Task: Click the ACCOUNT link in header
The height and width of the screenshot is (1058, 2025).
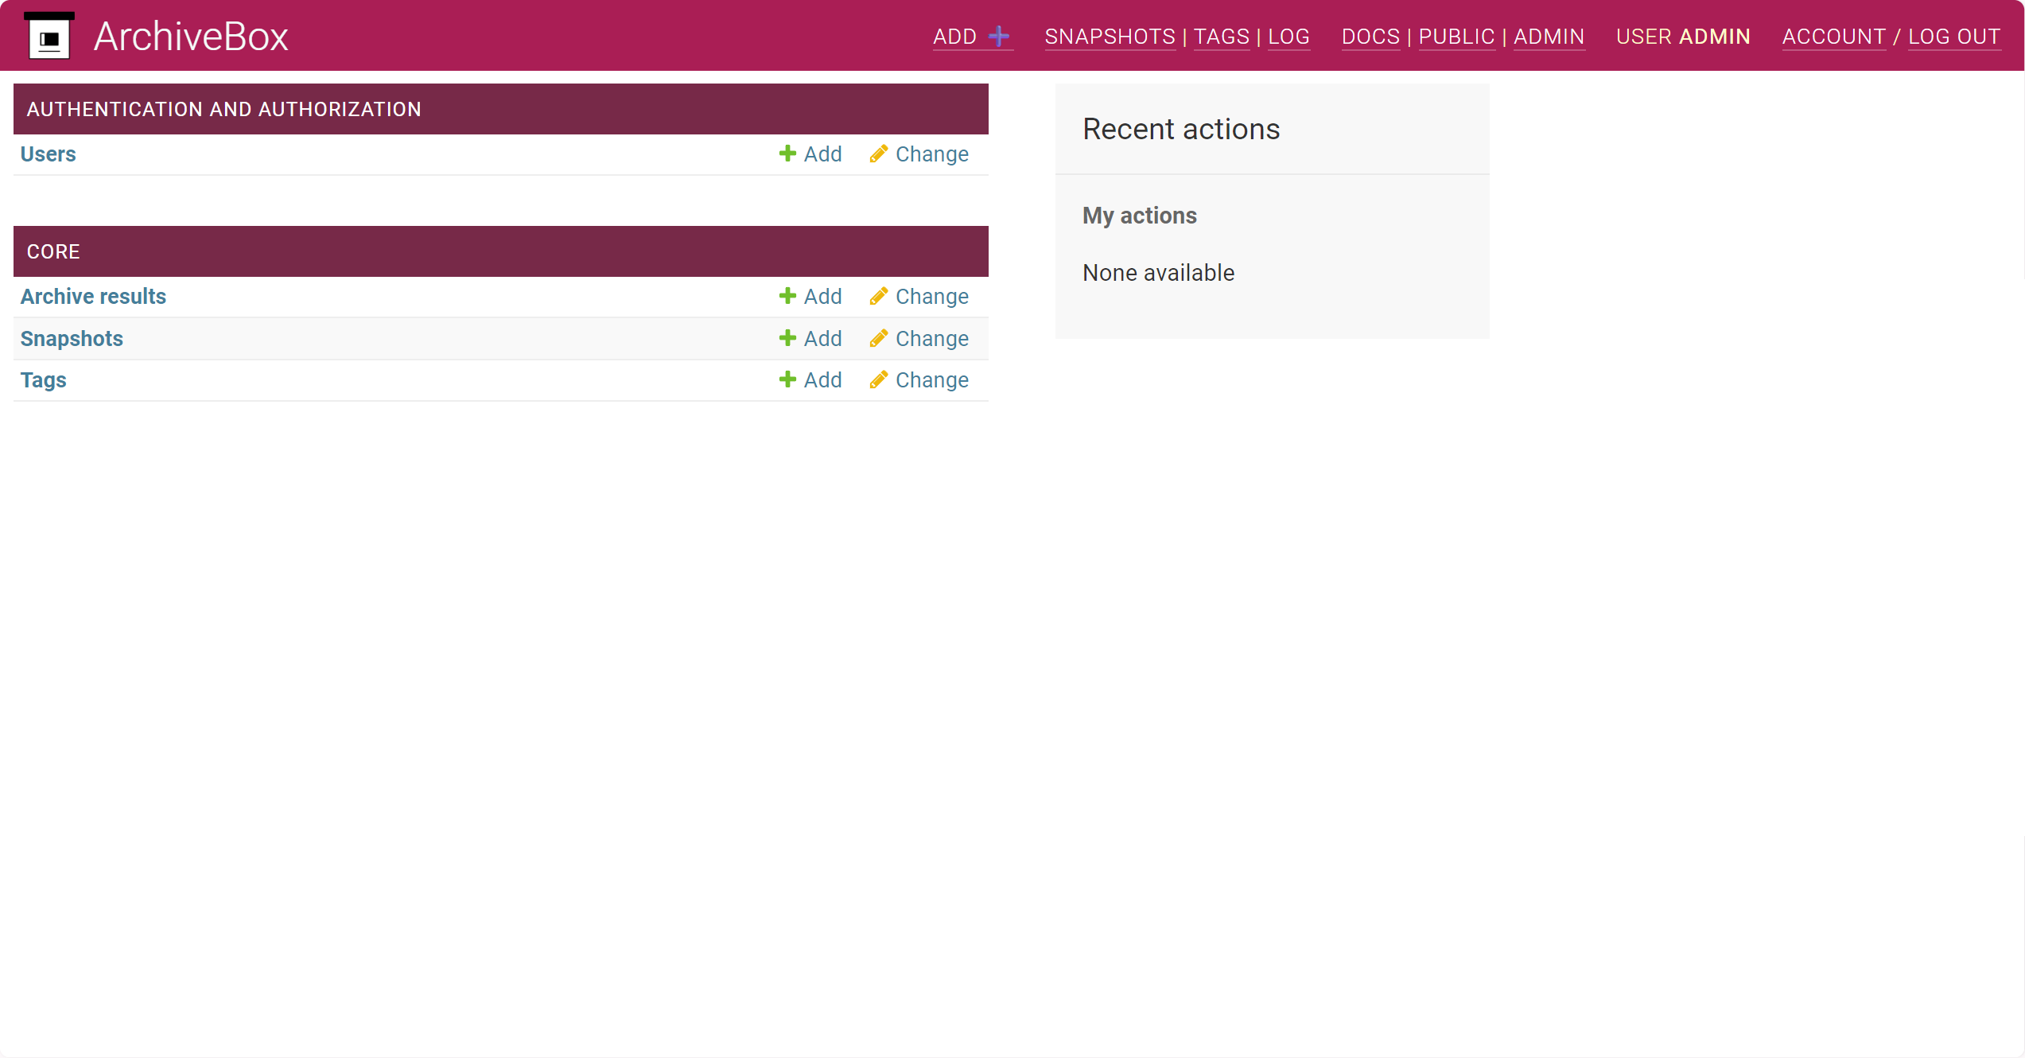Action: [x=1833, y=37]
